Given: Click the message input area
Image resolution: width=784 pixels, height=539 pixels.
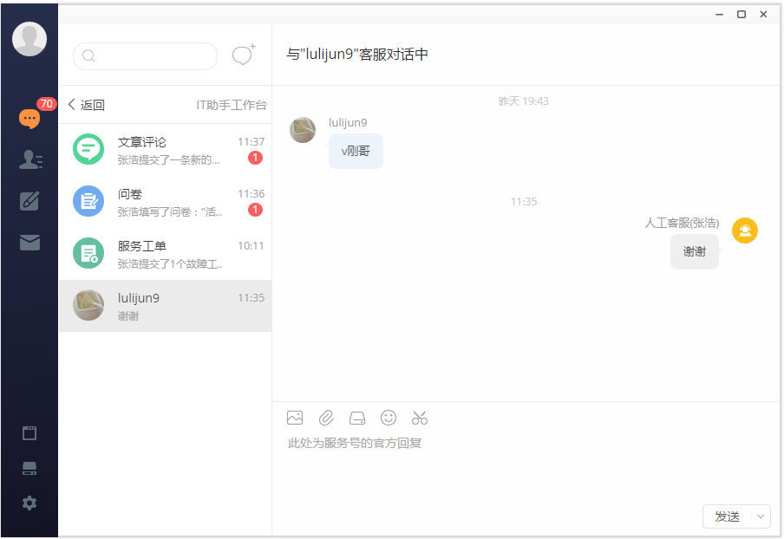Looking at the screenshot, I should [526, 470].
